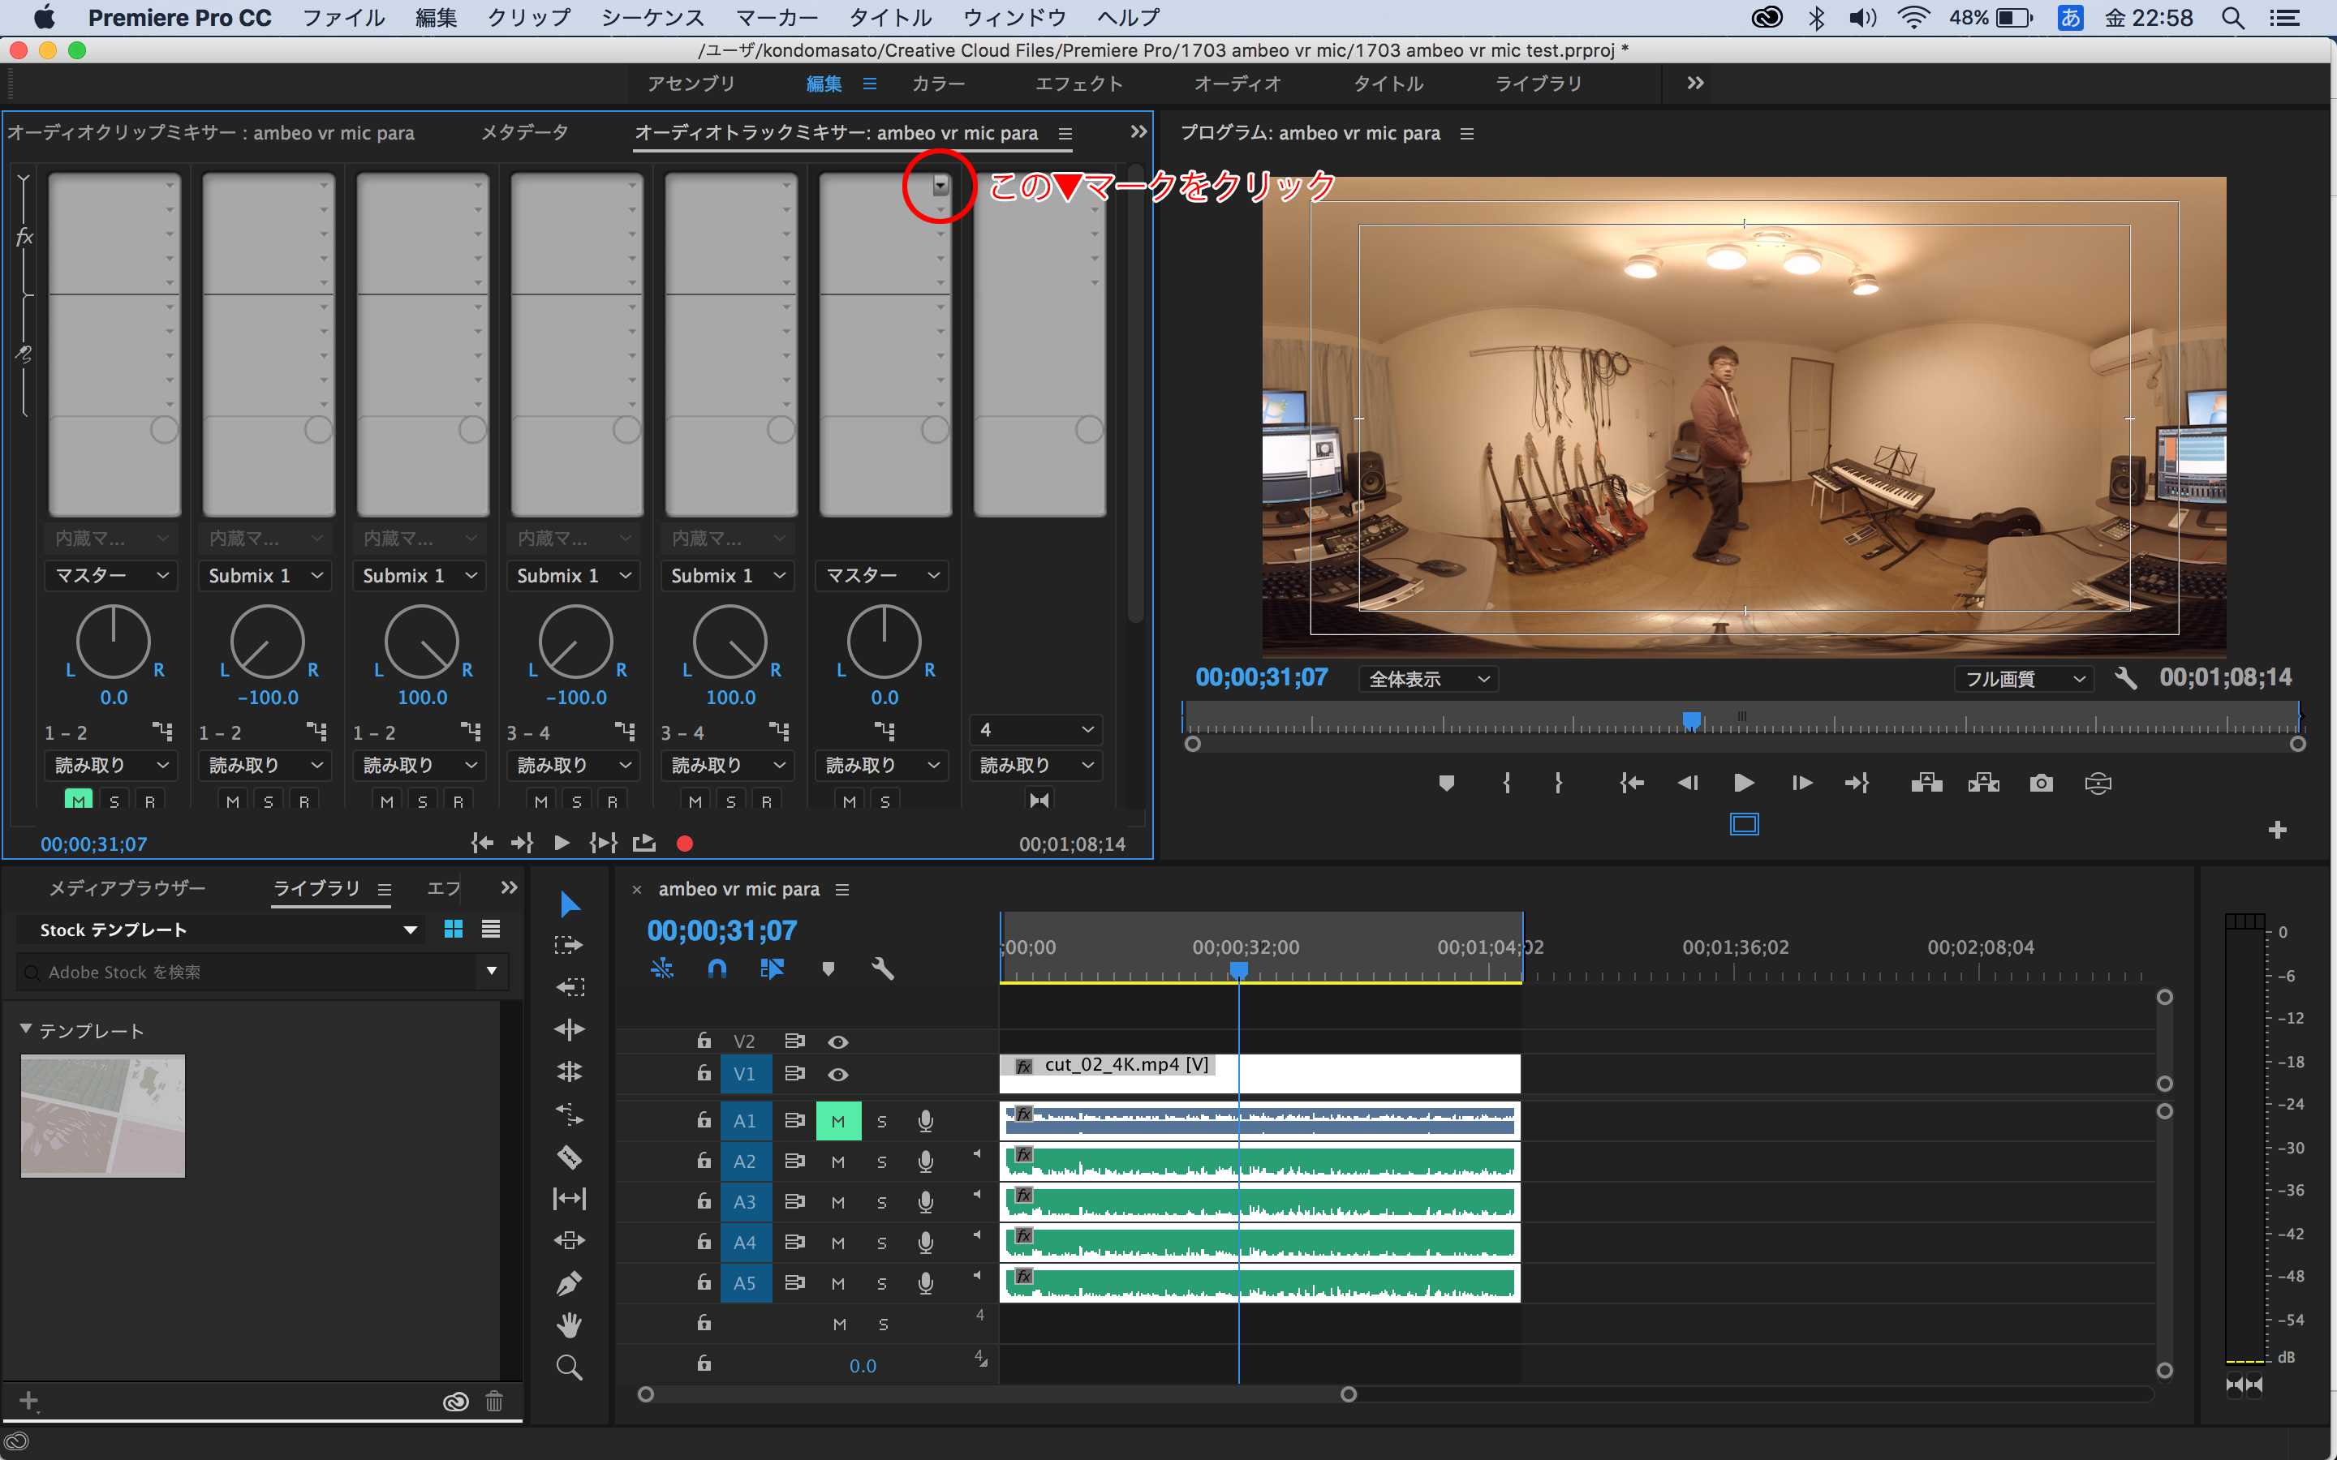Open second channel Submix 1 output dropdown

click(265, 576)
